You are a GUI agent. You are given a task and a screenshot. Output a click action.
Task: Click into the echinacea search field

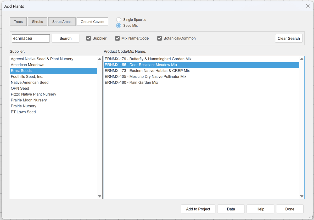31,38
